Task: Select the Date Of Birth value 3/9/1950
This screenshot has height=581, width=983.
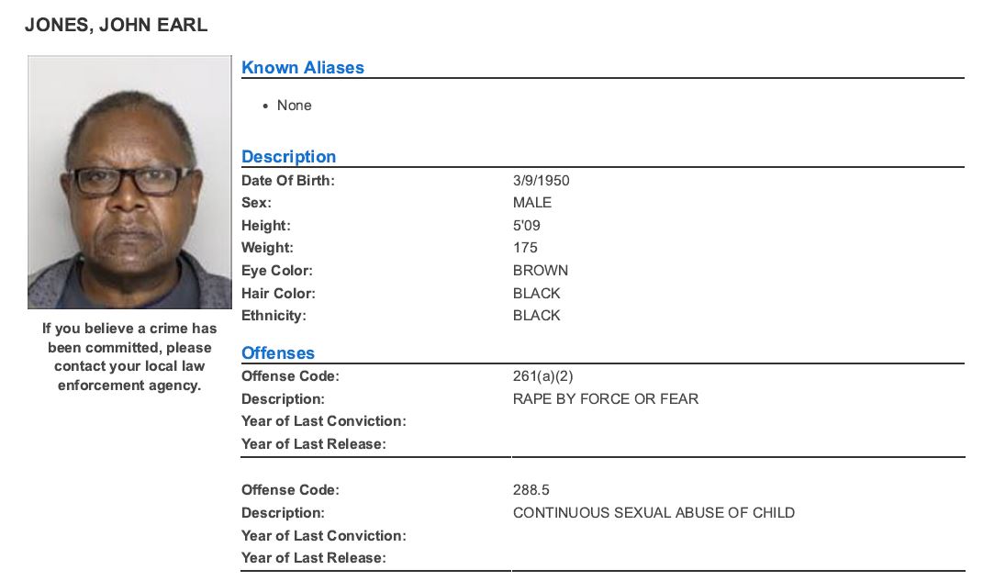Action: point(542,181)
